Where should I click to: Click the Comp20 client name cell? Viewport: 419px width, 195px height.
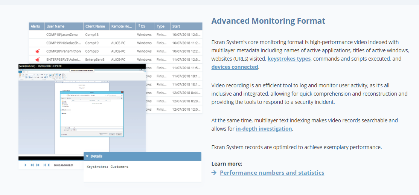point(91,51)
